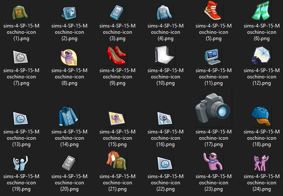Screen dimensions: 283x196
Task: Click the filename ending in (19).png
Action: tap(21, 183)
